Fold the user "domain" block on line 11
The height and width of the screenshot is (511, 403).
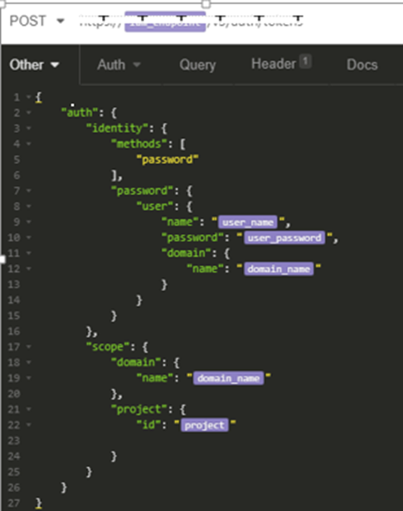(29, 253)
